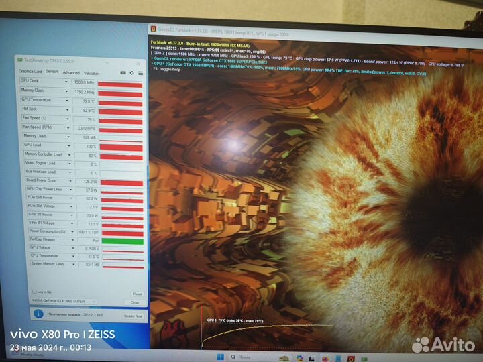483x362 pixels.
Task: Click the 100.1 % TDP value
Action: click(x=89, y=232)
